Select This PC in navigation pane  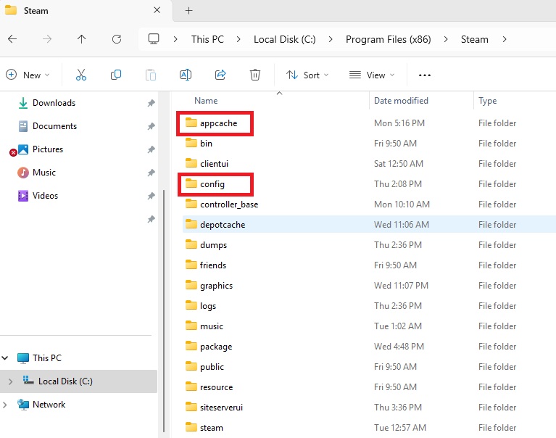[47, 358]
